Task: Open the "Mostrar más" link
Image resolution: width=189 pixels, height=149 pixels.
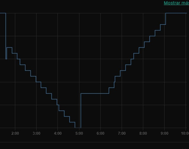Action: point(176,3)
